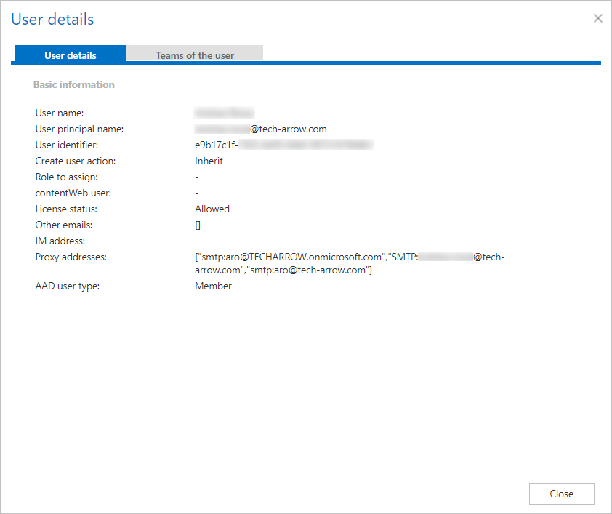
Task: Select the User details tab
Action: click(70, 55)
